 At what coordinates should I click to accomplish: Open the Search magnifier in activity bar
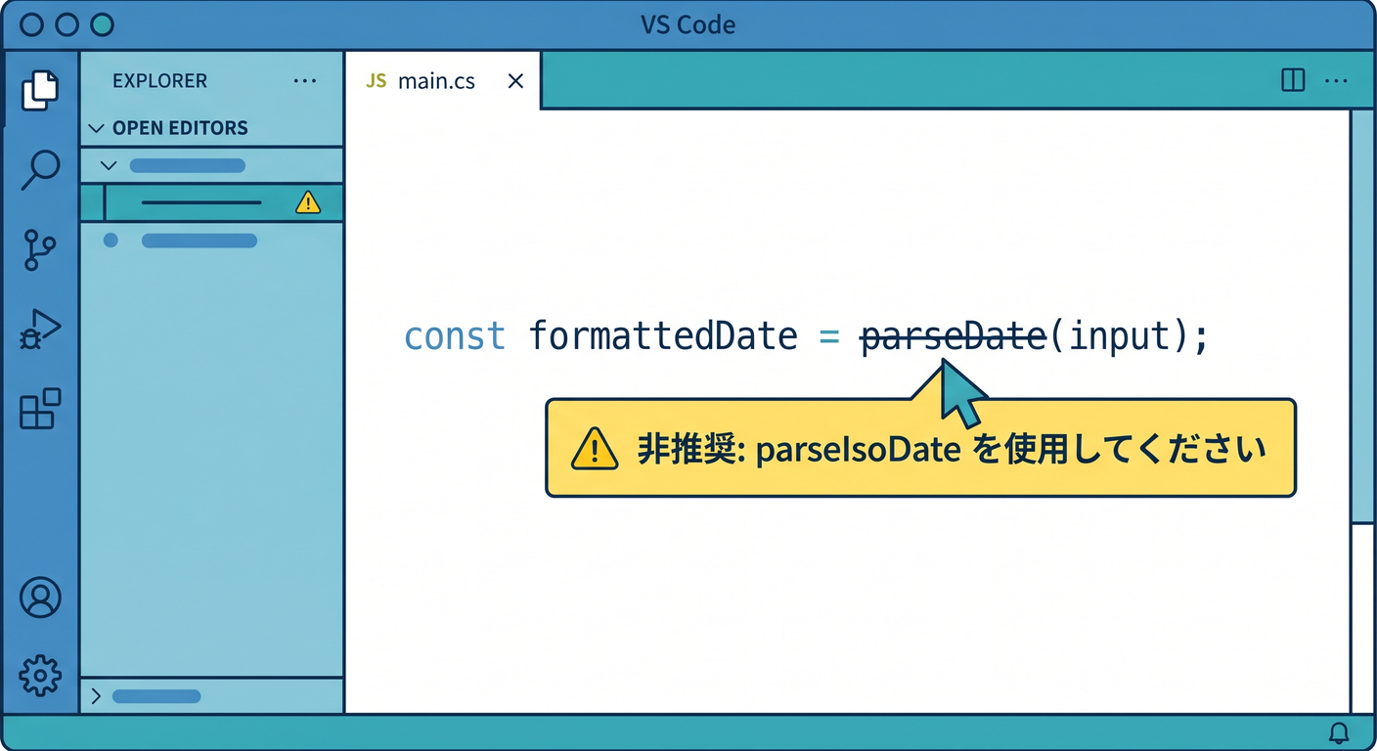[40, 170]
